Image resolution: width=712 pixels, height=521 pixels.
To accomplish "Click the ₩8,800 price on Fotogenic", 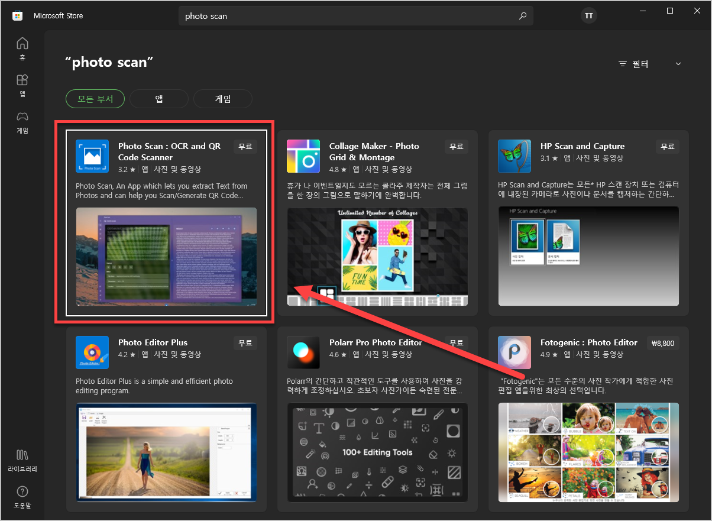I will (663, 342).
